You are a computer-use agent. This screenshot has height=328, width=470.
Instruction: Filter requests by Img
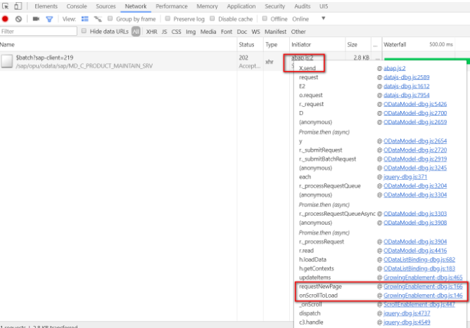191,32
